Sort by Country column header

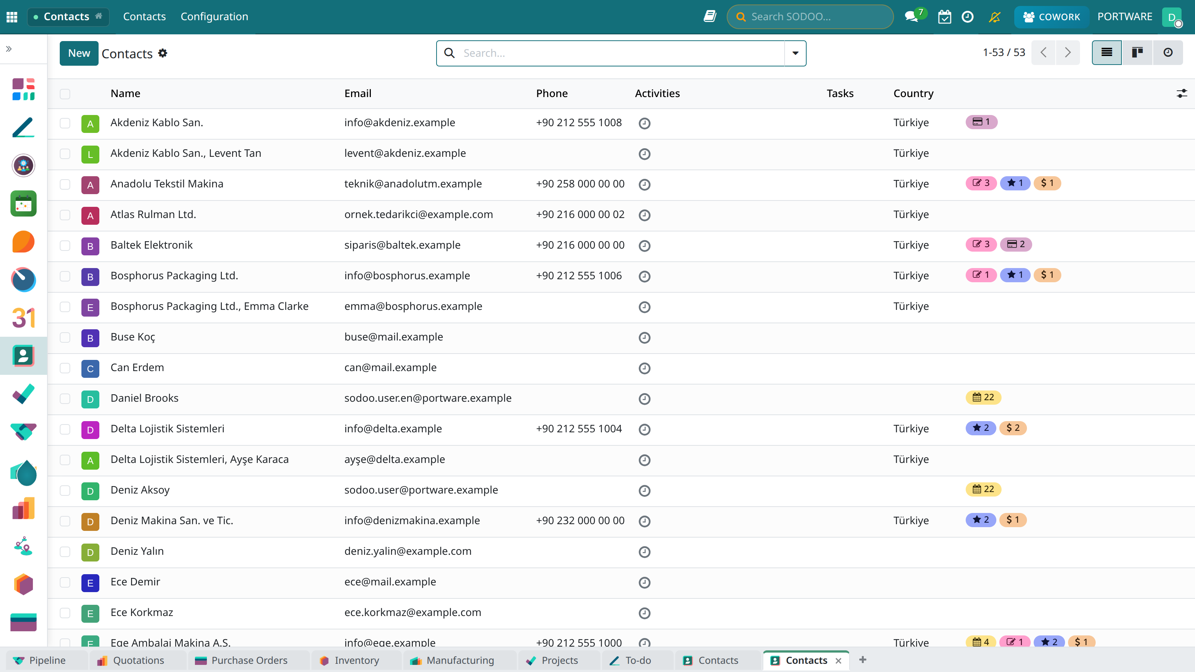[913, 93]
